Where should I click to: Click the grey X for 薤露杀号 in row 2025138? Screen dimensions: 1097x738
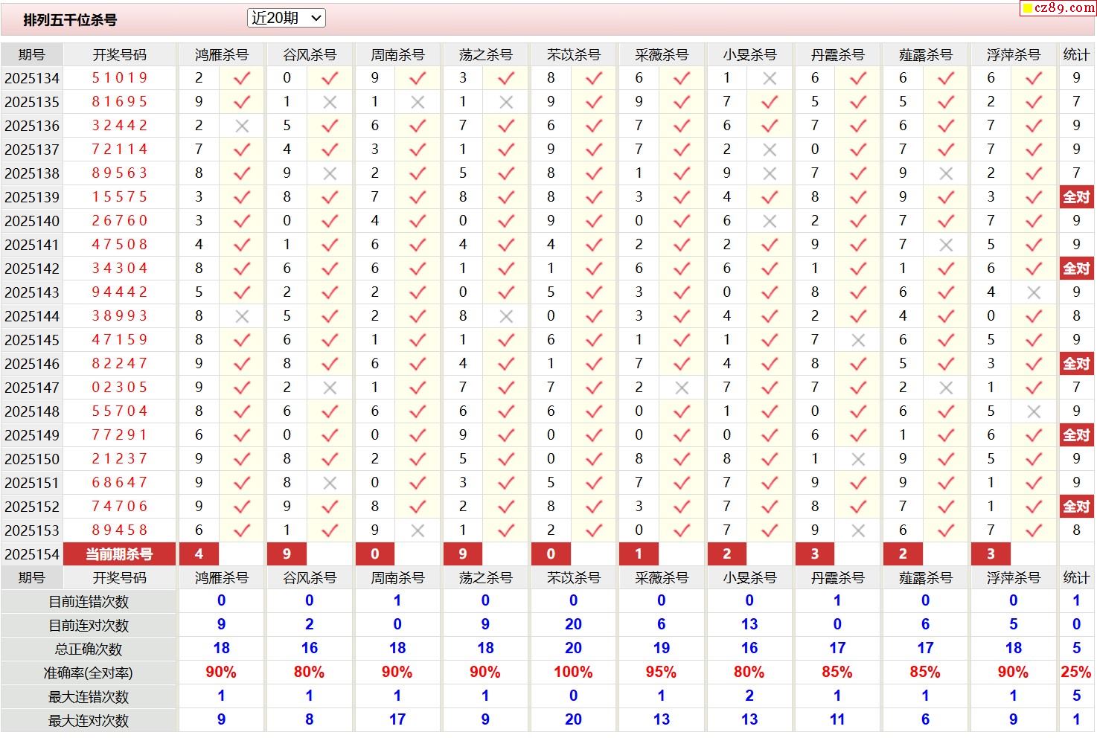pyautogui.click(x=946, y=173)
